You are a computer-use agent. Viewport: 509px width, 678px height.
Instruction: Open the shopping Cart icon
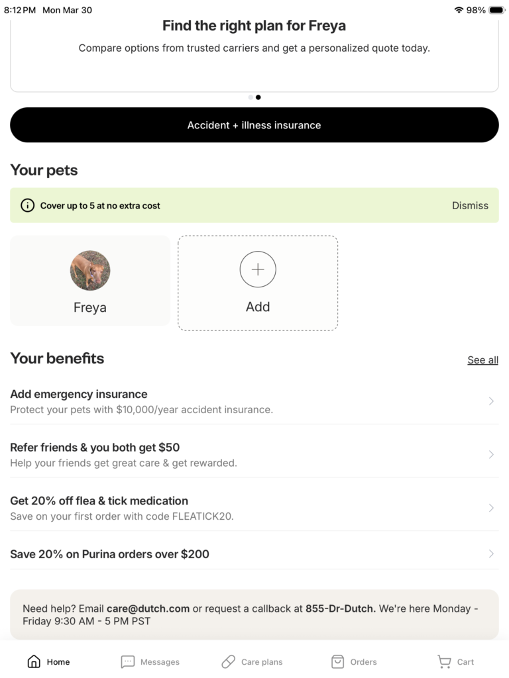tap(444, 661)
